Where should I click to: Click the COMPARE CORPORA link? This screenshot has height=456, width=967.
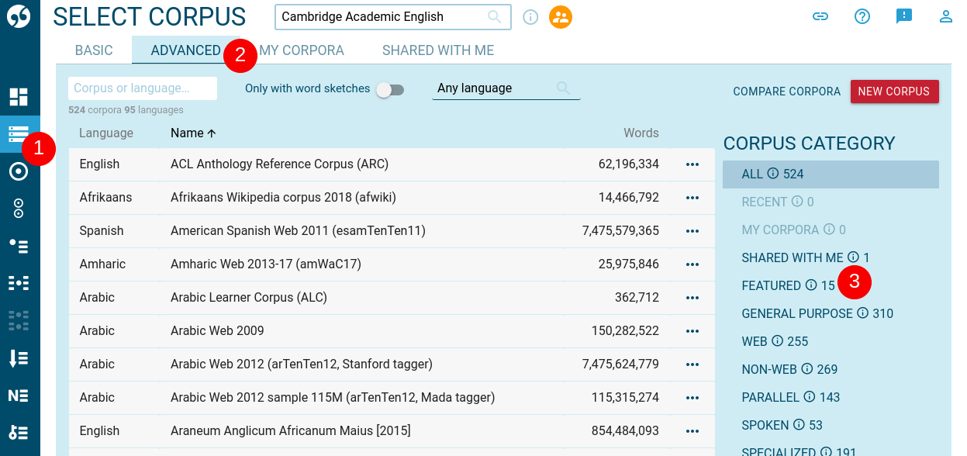(x=786, y=92)
